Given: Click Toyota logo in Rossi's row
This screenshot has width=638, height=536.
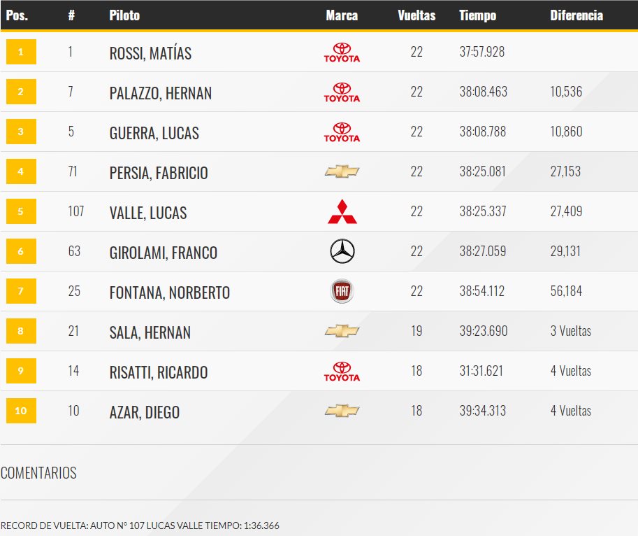Looking at the screenshot, I should coord(342,52).
